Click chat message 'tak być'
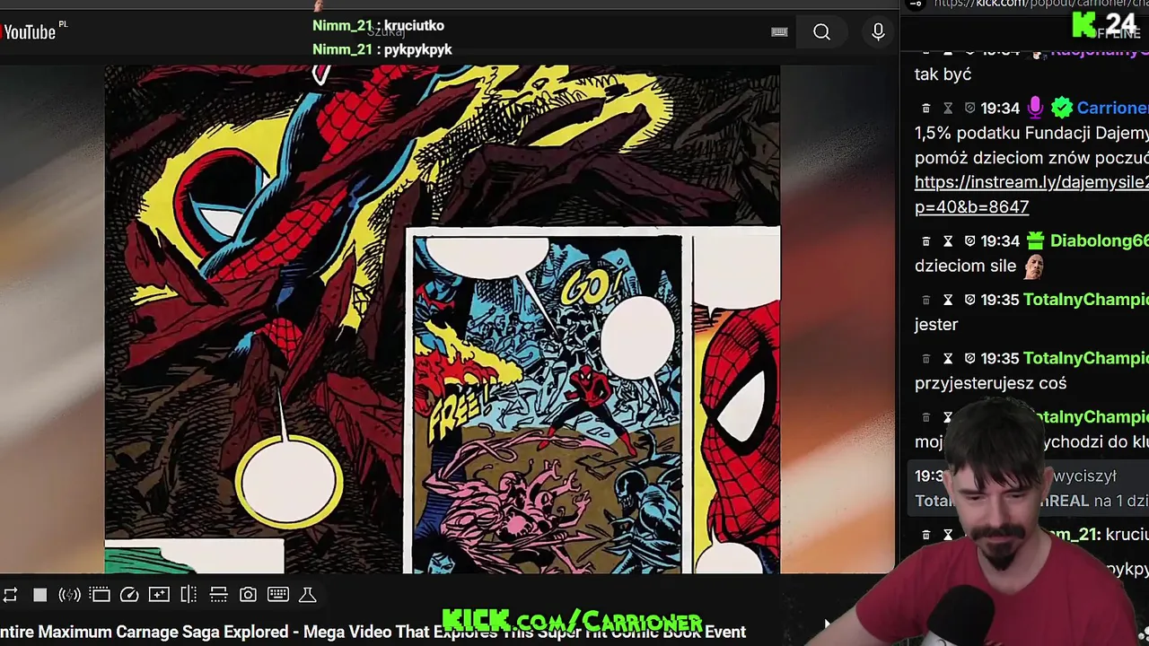Image resolution: width=1149 pixels, height=646 pixels. tap(943, 74)
